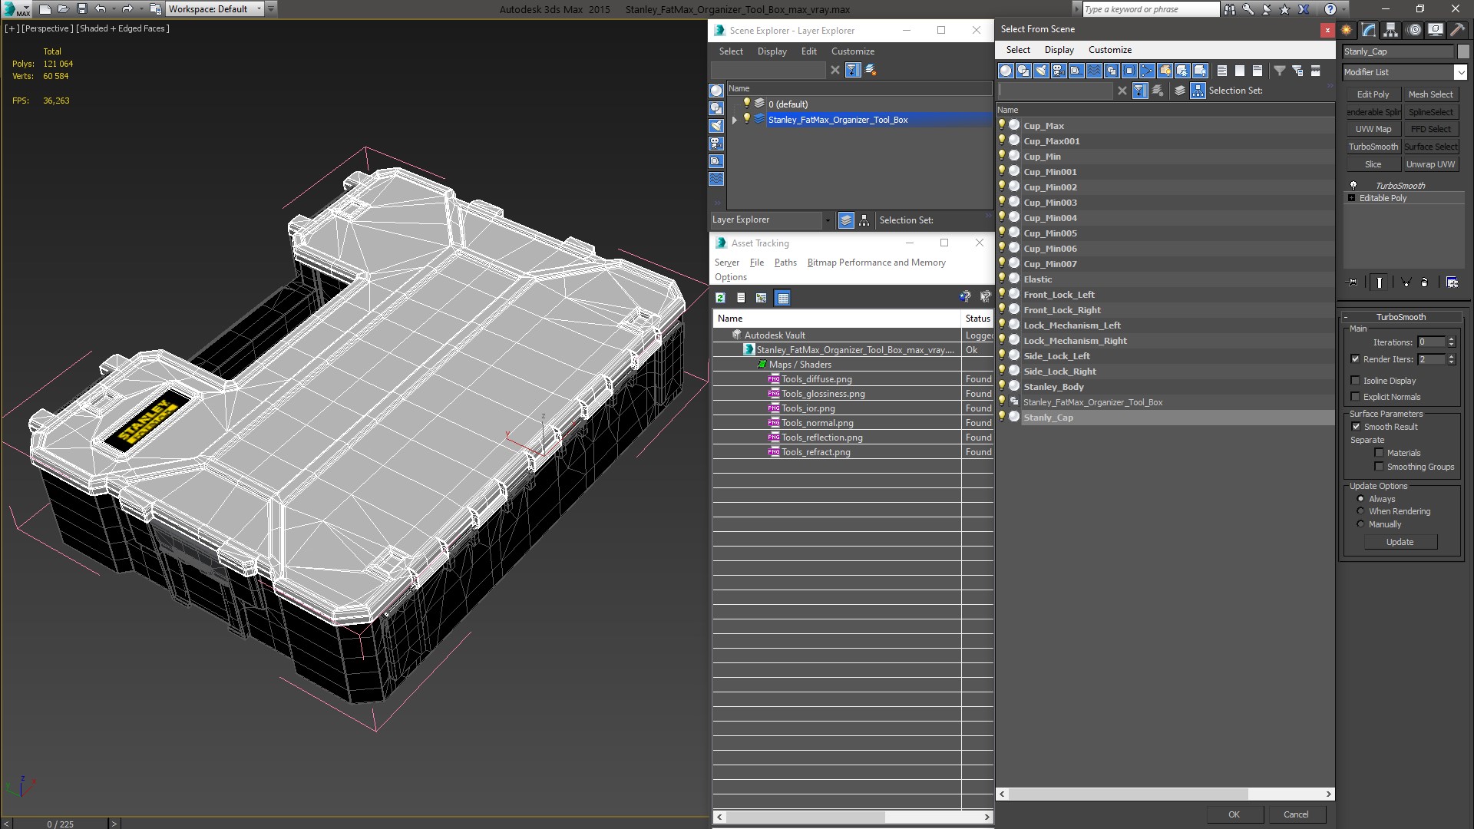Uncheck Smooth Result checkbox
1474x829 pixels.
[1356, 427]
